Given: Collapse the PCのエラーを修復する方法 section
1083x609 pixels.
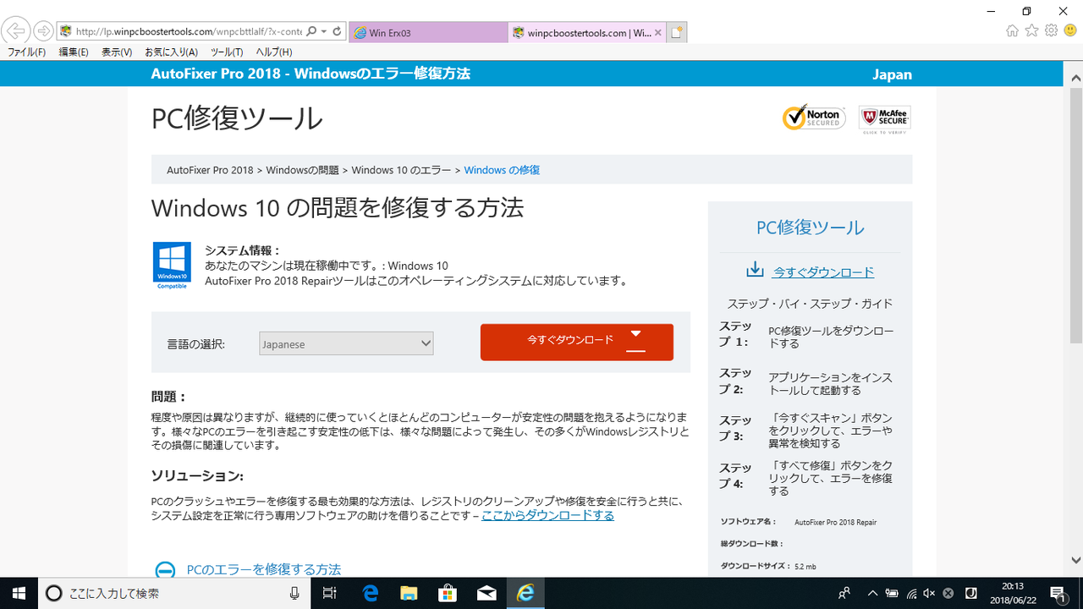Looking at the screenshot, I should pos(166,570).
